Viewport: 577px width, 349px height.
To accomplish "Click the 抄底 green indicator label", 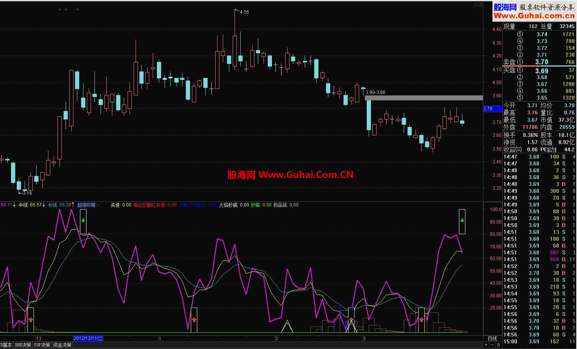I will coord(261,205).
